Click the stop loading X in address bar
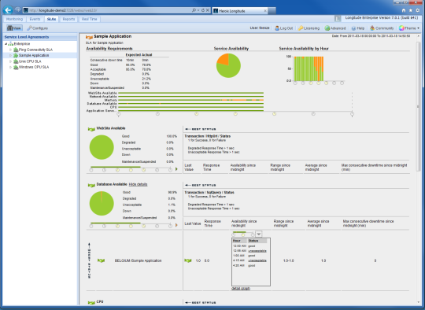This screenshot has width=425, height=310. 208,10
